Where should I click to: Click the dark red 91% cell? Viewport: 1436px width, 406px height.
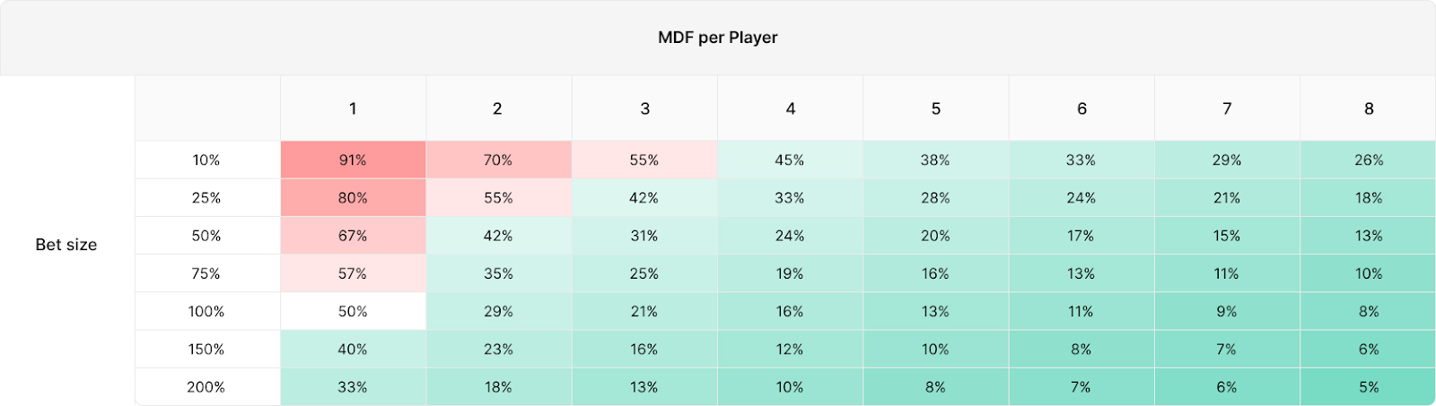click(353, 160)
